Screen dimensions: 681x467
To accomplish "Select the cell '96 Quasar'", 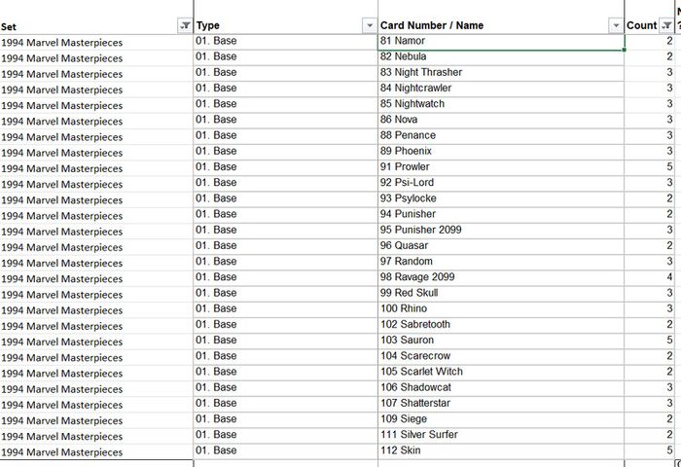I will pyautogui.click(x=501, y=247).
